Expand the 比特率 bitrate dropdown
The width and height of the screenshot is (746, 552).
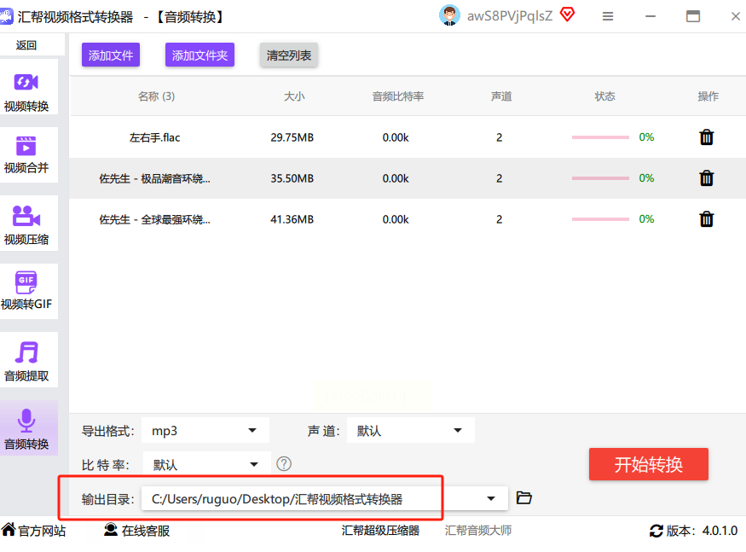(205, 465)
